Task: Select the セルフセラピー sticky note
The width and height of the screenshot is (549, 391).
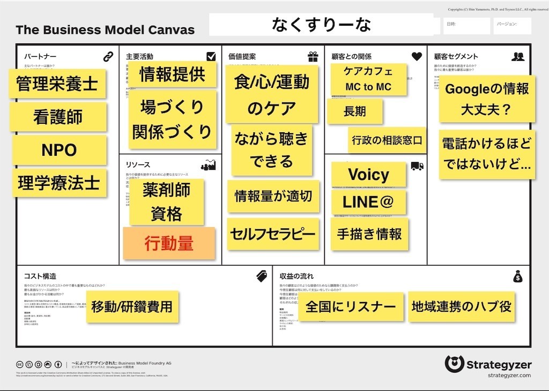Action: [x=273, y=234]
